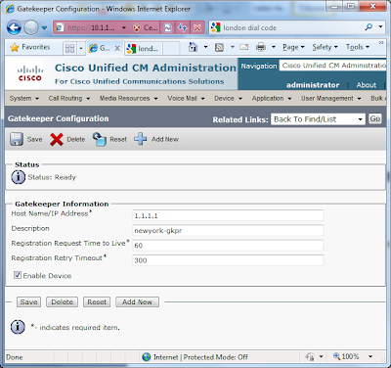The width and height of the screenshot is (391, 368).
Task: Click the Navigation dropdown box
Action: tap(332, 66)
